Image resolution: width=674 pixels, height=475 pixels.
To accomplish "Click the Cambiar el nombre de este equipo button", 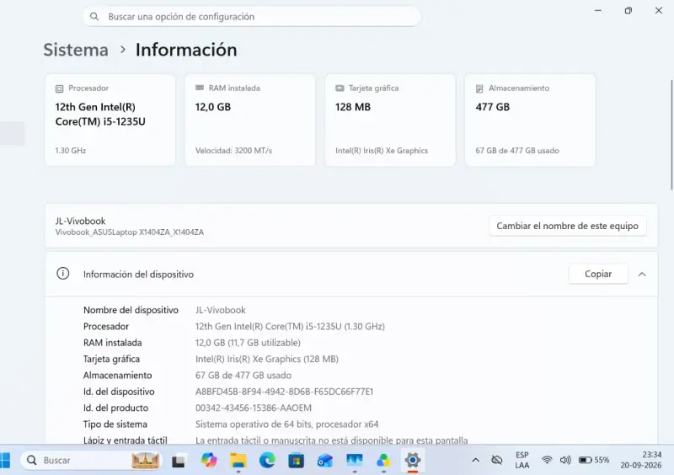I will tap(567, 226).
